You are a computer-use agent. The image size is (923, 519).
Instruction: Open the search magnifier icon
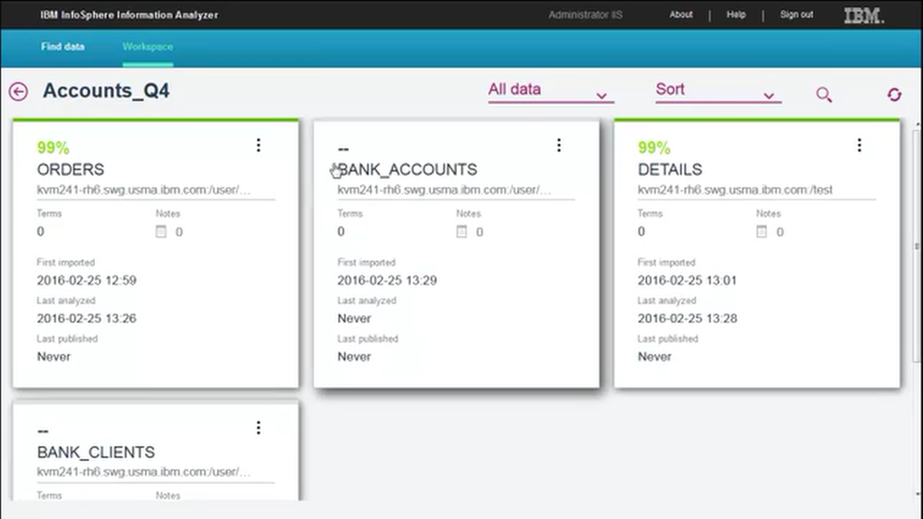point(823,94)
